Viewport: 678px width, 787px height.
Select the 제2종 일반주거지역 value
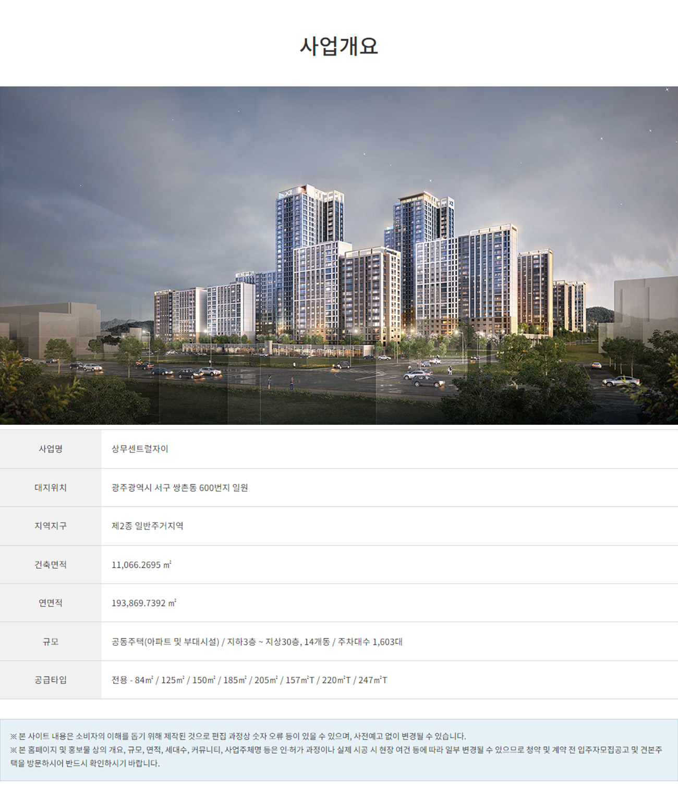pos(147,526)
